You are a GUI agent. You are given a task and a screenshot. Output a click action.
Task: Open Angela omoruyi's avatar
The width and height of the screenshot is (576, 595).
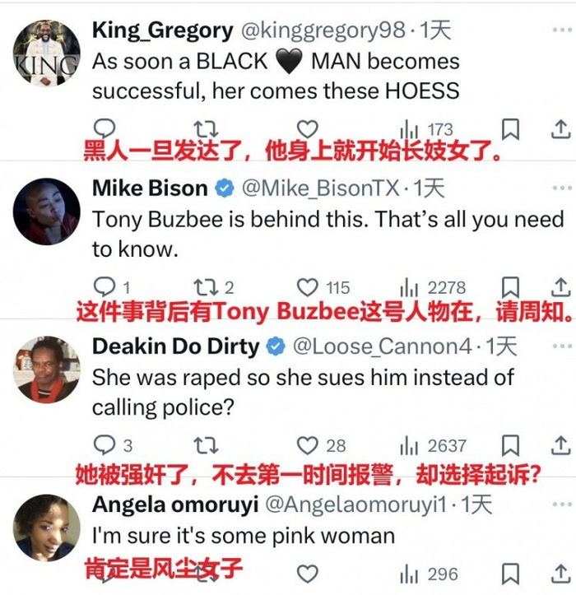click(47, 528)
